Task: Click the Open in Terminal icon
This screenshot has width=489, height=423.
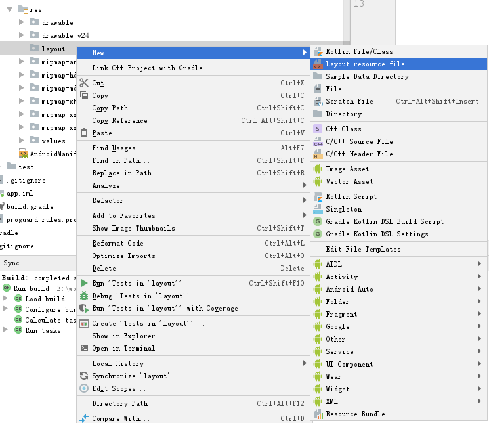Action: click(x=84, y=348)
